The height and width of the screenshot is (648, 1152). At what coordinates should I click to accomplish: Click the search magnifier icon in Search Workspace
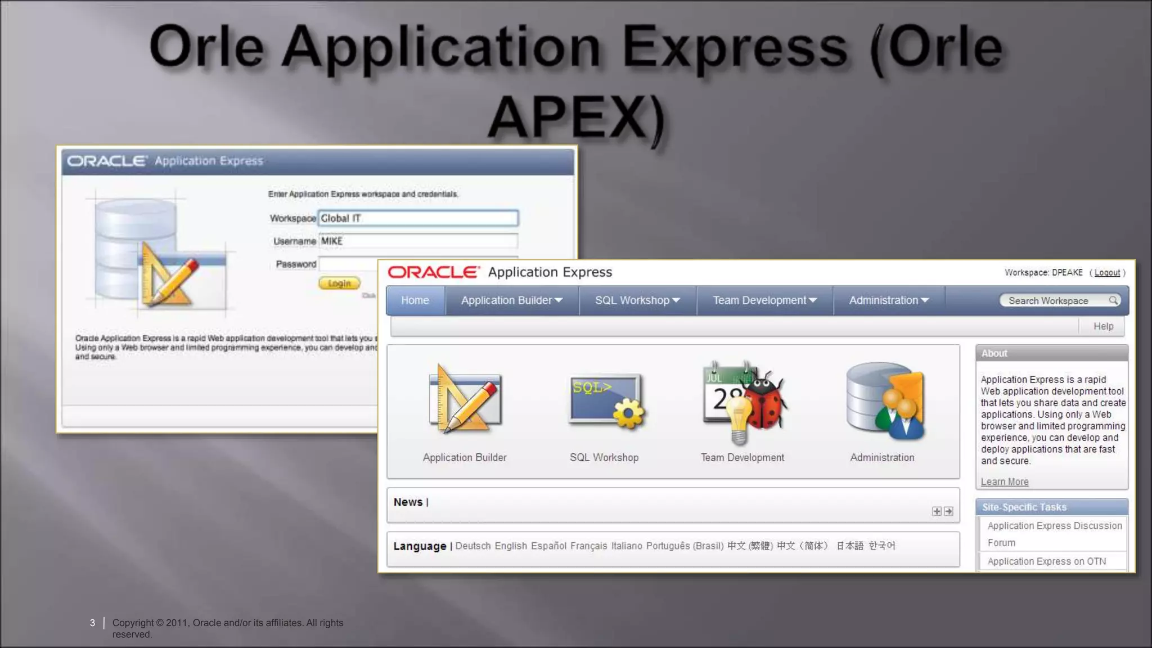click(1113, 300)
